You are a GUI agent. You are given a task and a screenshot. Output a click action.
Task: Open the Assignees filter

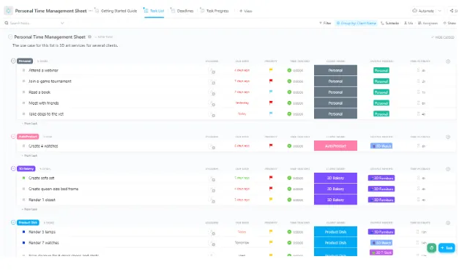(x=428, y=23)
